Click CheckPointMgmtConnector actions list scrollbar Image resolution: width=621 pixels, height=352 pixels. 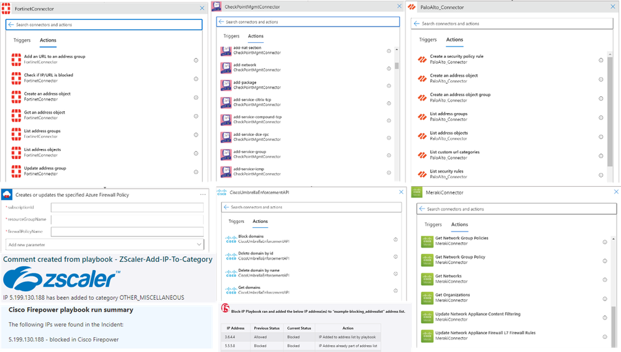pyautogui.click(x=397, y=66)
